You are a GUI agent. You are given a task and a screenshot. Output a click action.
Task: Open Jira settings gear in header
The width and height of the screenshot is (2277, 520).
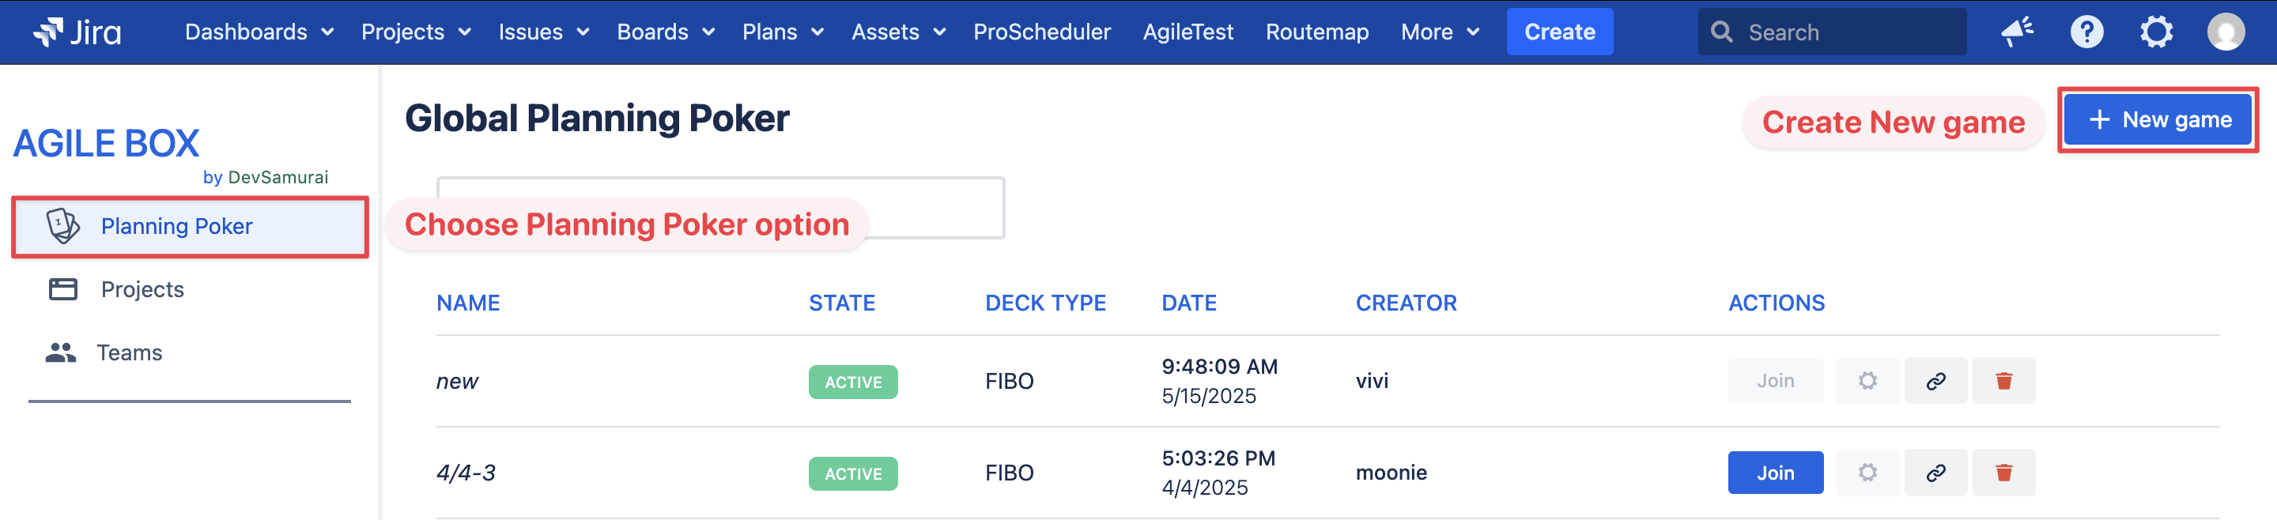[2156, 32]
